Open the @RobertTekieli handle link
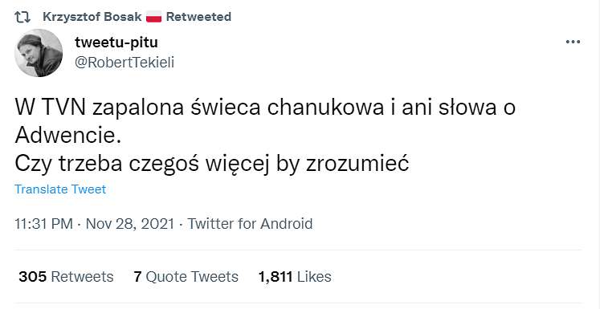600x309 pixels. [x=124, y=63]
